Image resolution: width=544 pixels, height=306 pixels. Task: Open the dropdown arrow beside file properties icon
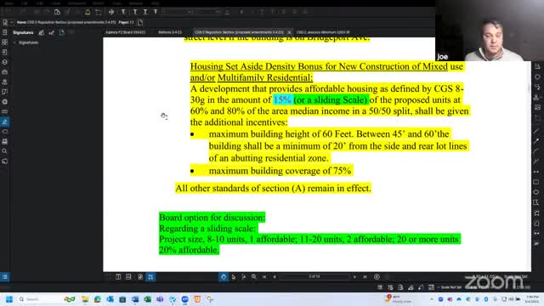coord(11,23)
